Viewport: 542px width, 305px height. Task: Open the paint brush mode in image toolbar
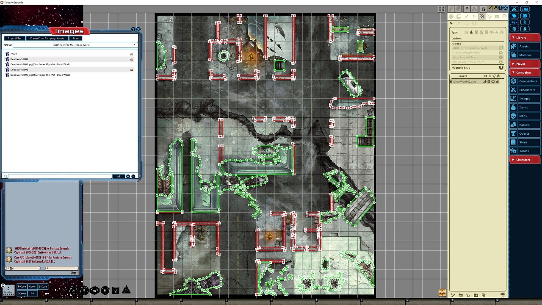coord(467,17)
